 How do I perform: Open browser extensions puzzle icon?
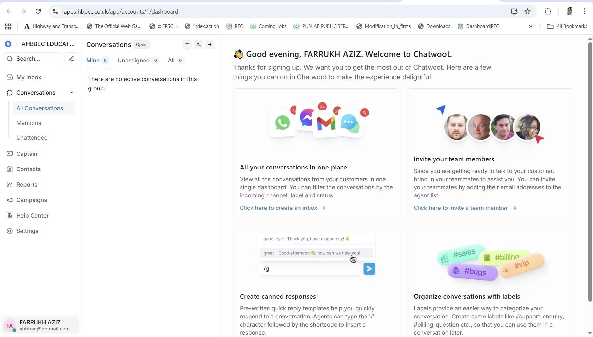[548, 12]
